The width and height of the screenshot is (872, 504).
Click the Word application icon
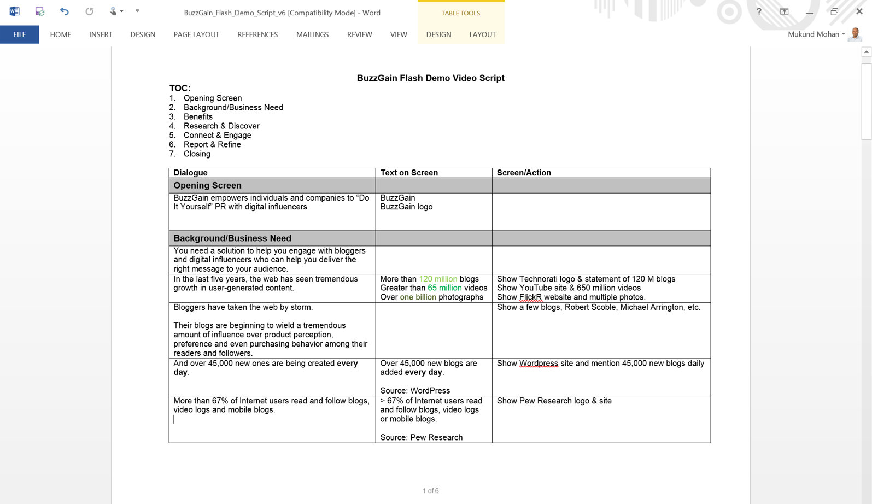14,11
